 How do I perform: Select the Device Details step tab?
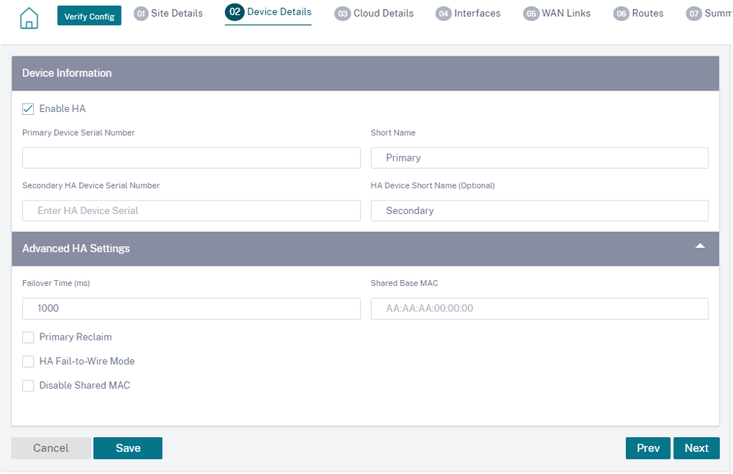pyautogui.click(x=268, y=12)
